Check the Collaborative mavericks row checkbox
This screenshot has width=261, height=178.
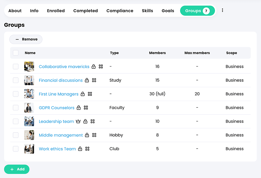tap(16, 67)
